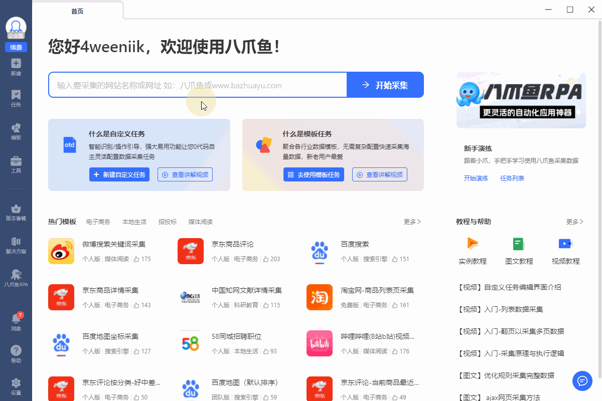
Task: Click 去使用模板任务 button
Action: pyautogui.click(x=314, y=174)
